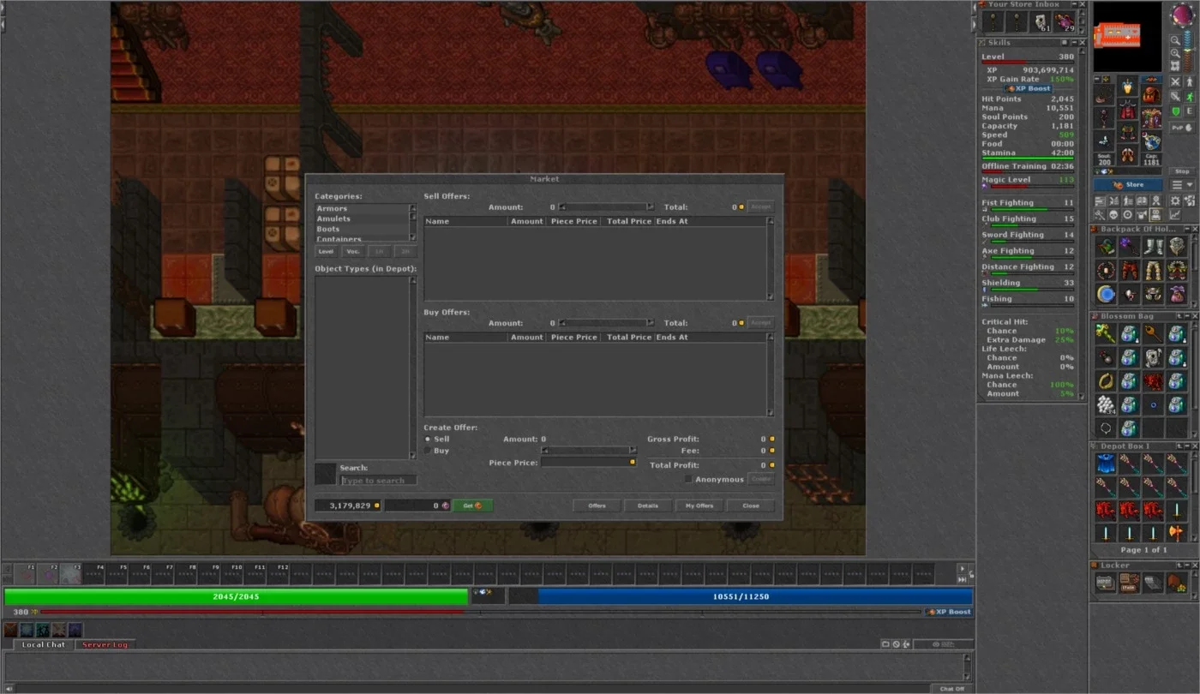Open the analytics chart icon
1200x694 pixels.
tap(1175, 214)
